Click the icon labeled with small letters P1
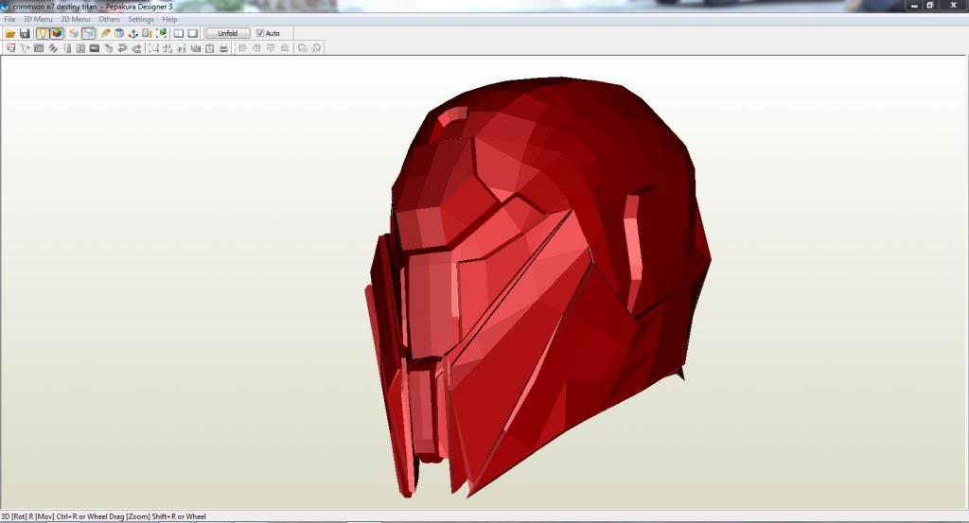 (182, 48)
